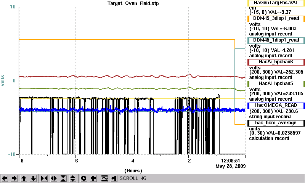Select the HacOMEGA_READ legend entry
305x183 pixels.
pyautogui.click(x=276, y=106)
